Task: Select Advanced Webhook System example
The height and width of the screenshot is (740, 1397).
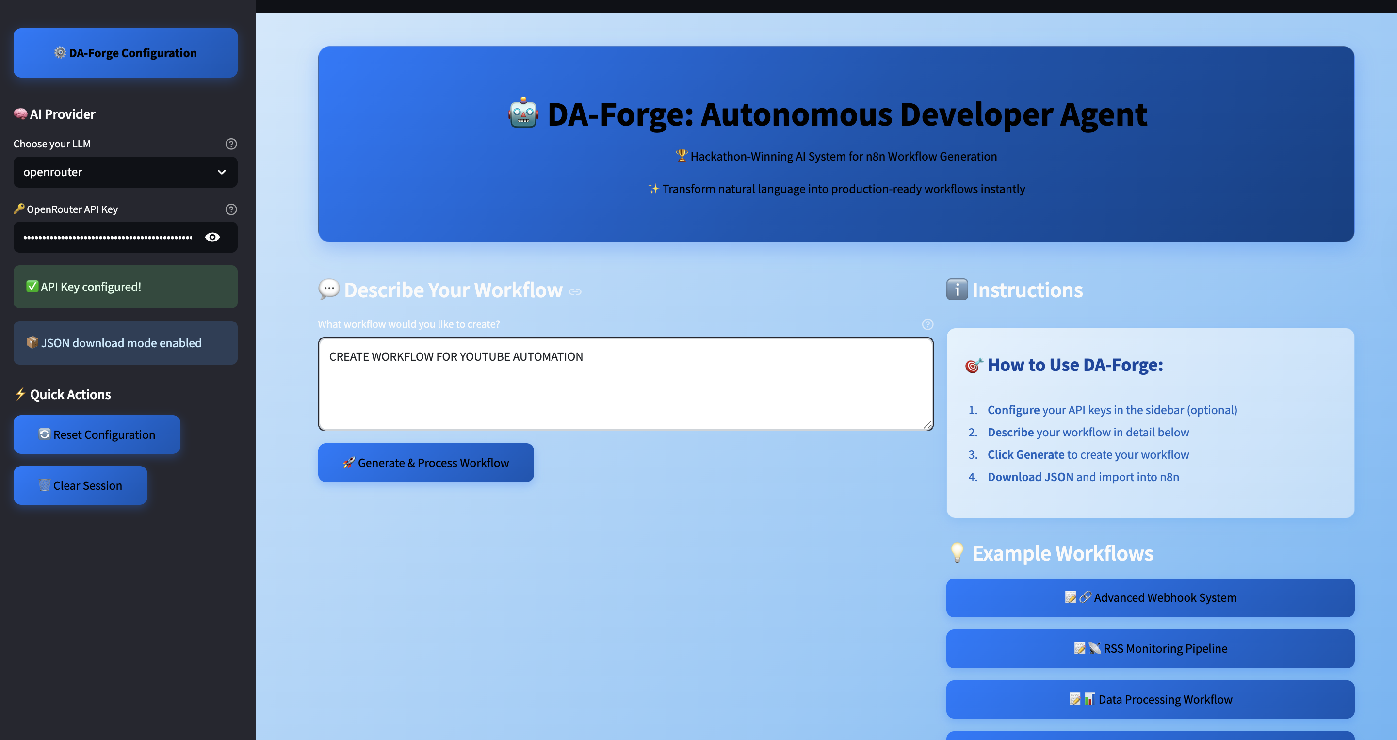Action: (x=1150, y=597)
